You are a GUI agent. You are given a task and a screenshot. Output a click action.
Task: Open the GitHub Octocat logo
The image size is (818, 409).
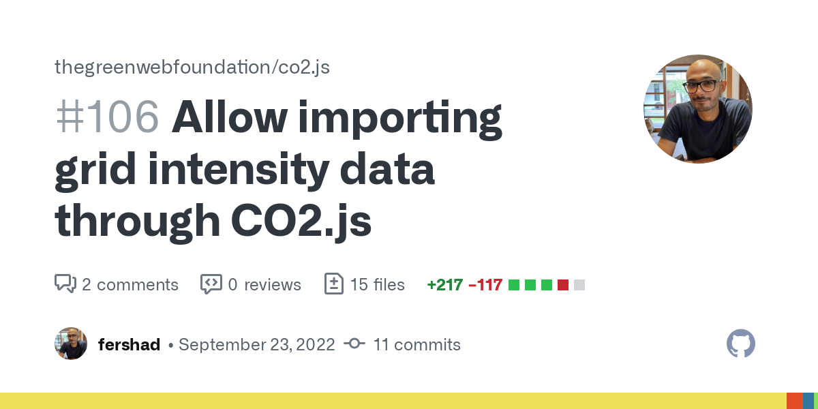point(741,344)
